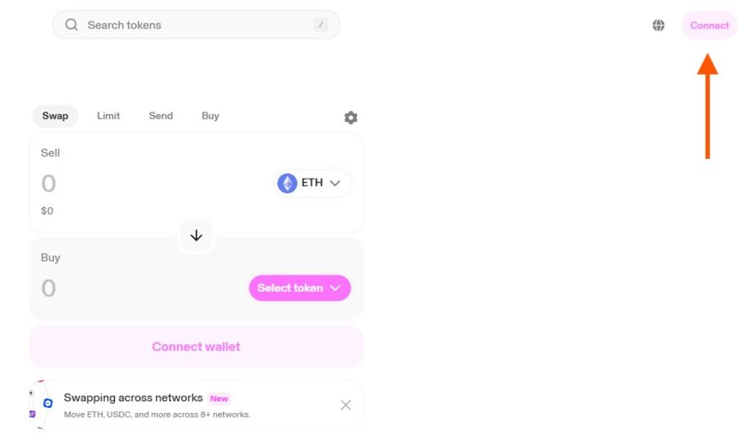
Task: Expand the ETH token selector
Action: [x=312, y=183]
